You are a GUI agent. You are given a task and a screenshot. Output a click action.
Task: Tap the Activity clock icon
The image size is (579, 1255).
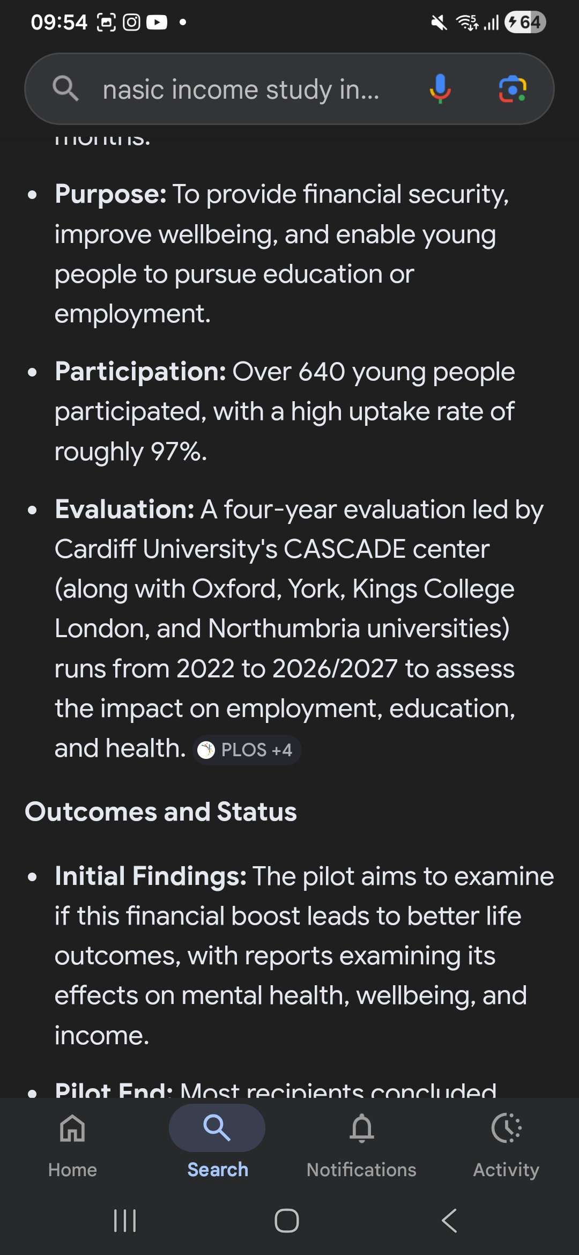pyautogui.click(x=506, y=1128)
